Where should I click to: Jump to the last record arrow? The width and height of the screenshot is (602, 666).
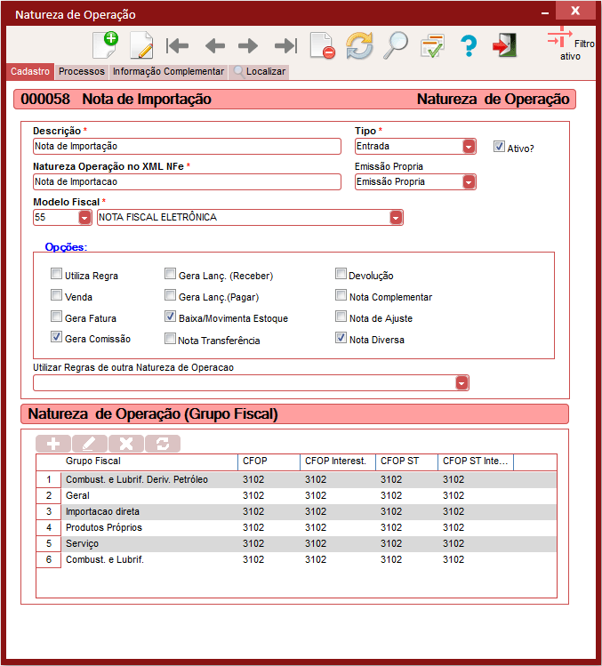[x=286, y=45]
